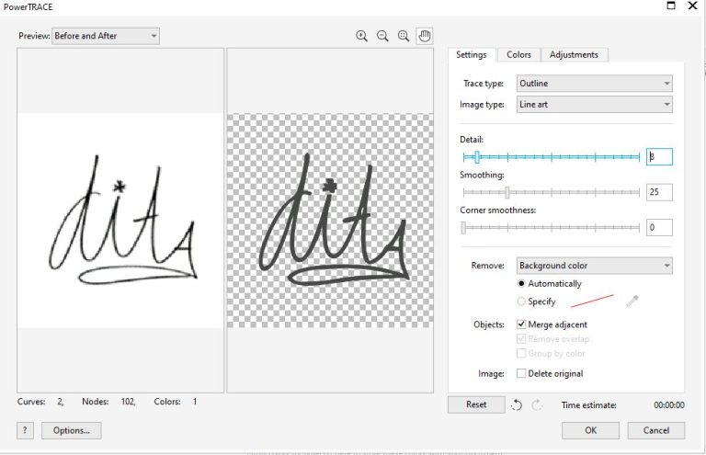Click the Smoothing slider handle
Screen dimensions: 706x455
507,192
